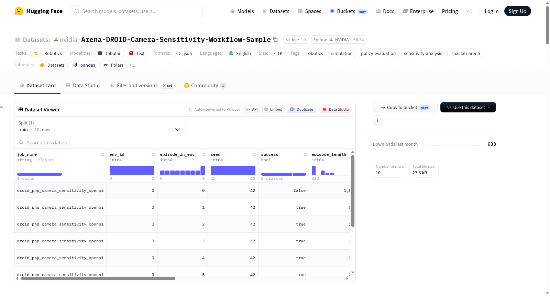This screenshot has height=296, width=550.
Task: Open Data Studio button in viewer header
Action: [x=335, y=109]
